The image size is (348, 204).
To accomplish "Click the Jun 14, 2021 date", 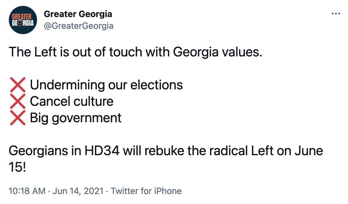I will click(78, 191).
